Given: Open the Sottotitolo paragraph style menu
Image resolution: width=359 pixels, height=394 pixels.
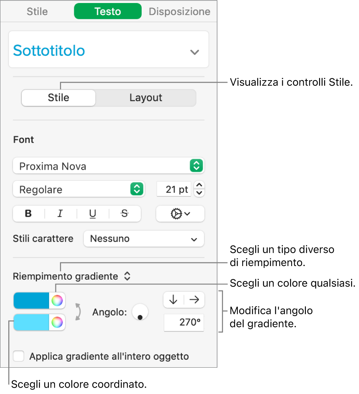Looking at the screenshot, I should (x=108, y=49).
